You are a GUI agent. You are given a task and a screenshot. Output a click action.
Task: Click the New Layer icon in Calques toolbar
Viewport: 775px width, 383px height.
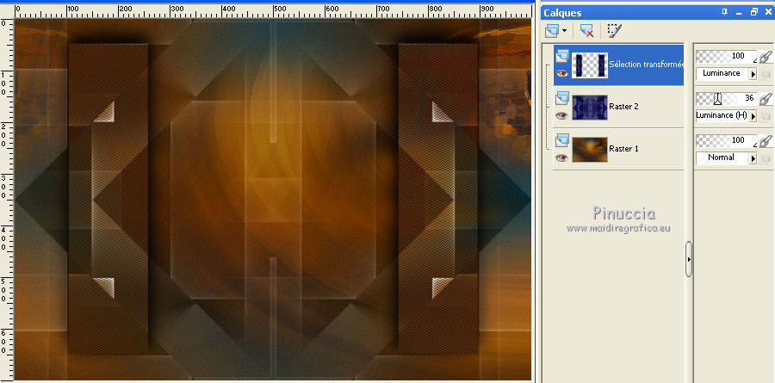coord(552,32)
